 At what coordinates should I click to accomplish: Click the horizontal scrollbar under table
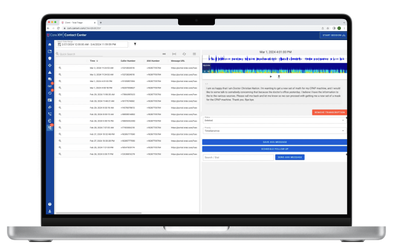coord(99,213)
